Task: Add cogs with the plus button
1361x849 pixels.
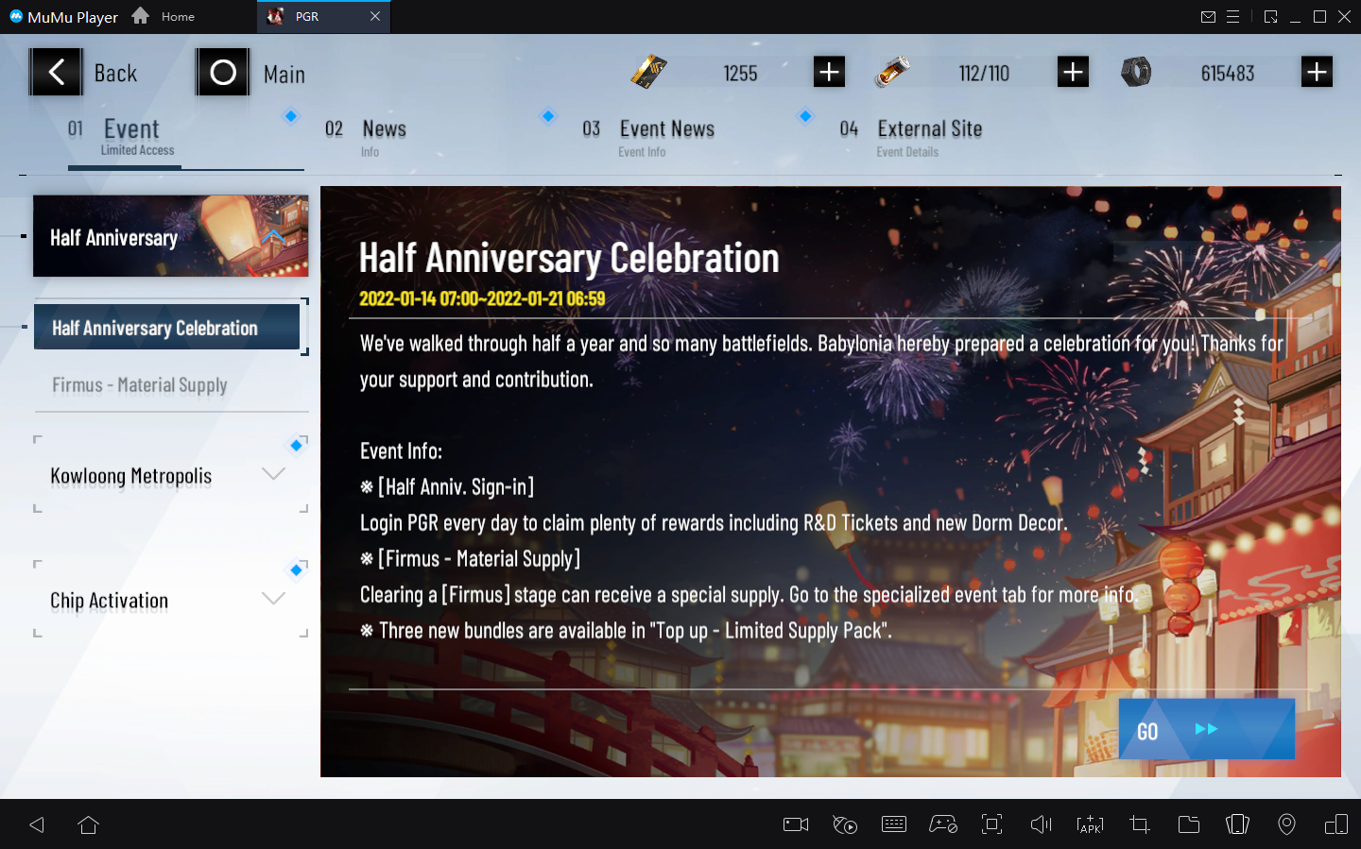Action: [x=1317, y=72]
